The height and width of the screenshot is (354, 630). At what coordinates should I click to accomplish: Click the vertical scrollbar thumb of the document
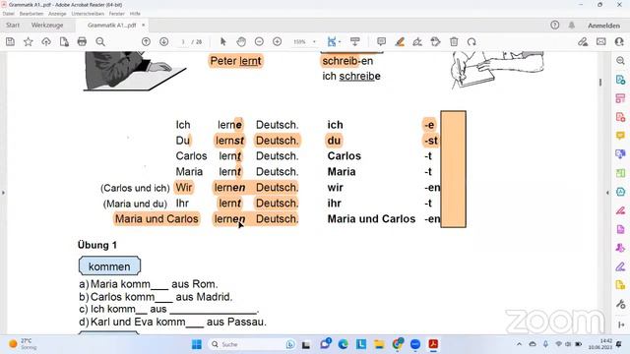coord(600,82)
